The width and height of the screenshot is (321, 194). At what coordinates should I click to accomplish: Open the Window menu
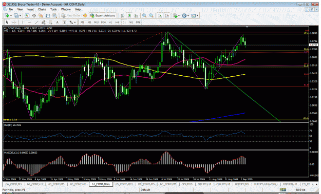[x=66, y=9]
